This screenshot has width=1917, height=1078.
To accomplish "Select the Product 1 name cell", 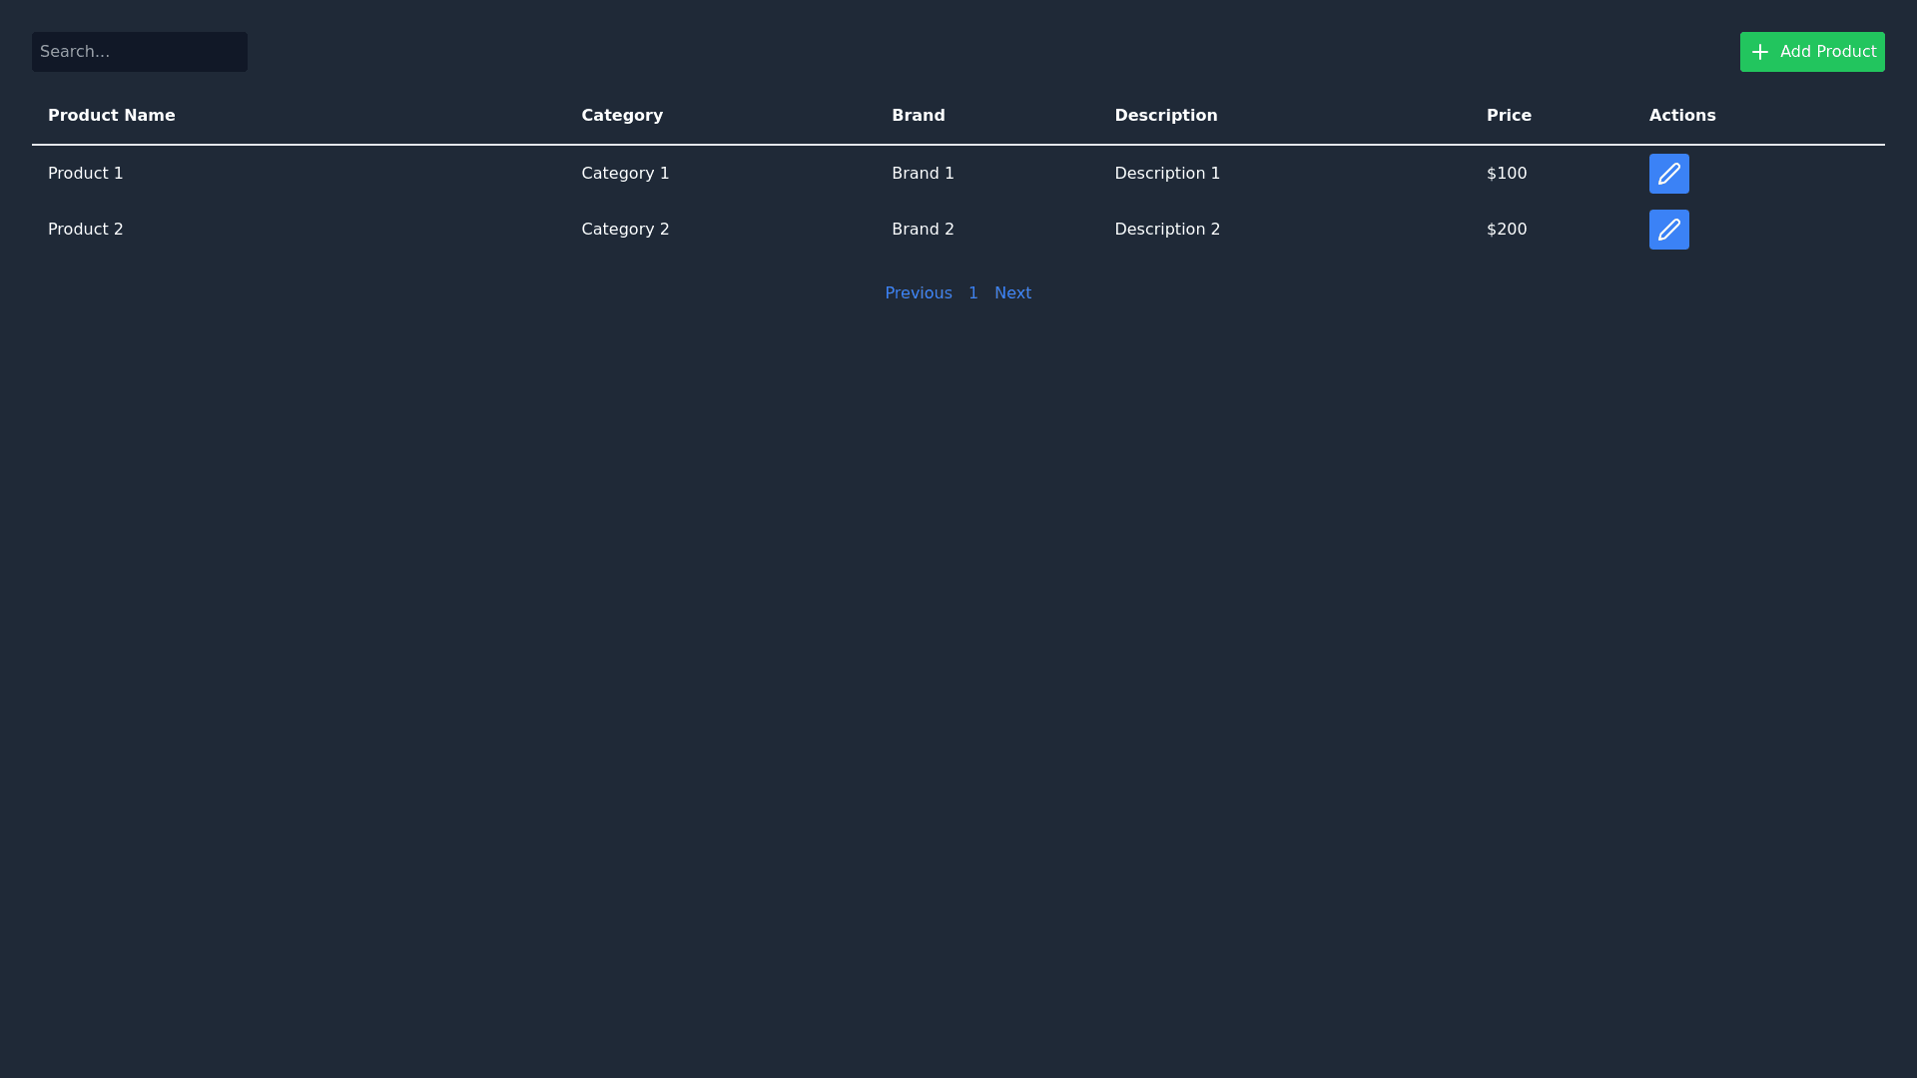I will click(86, 174).
